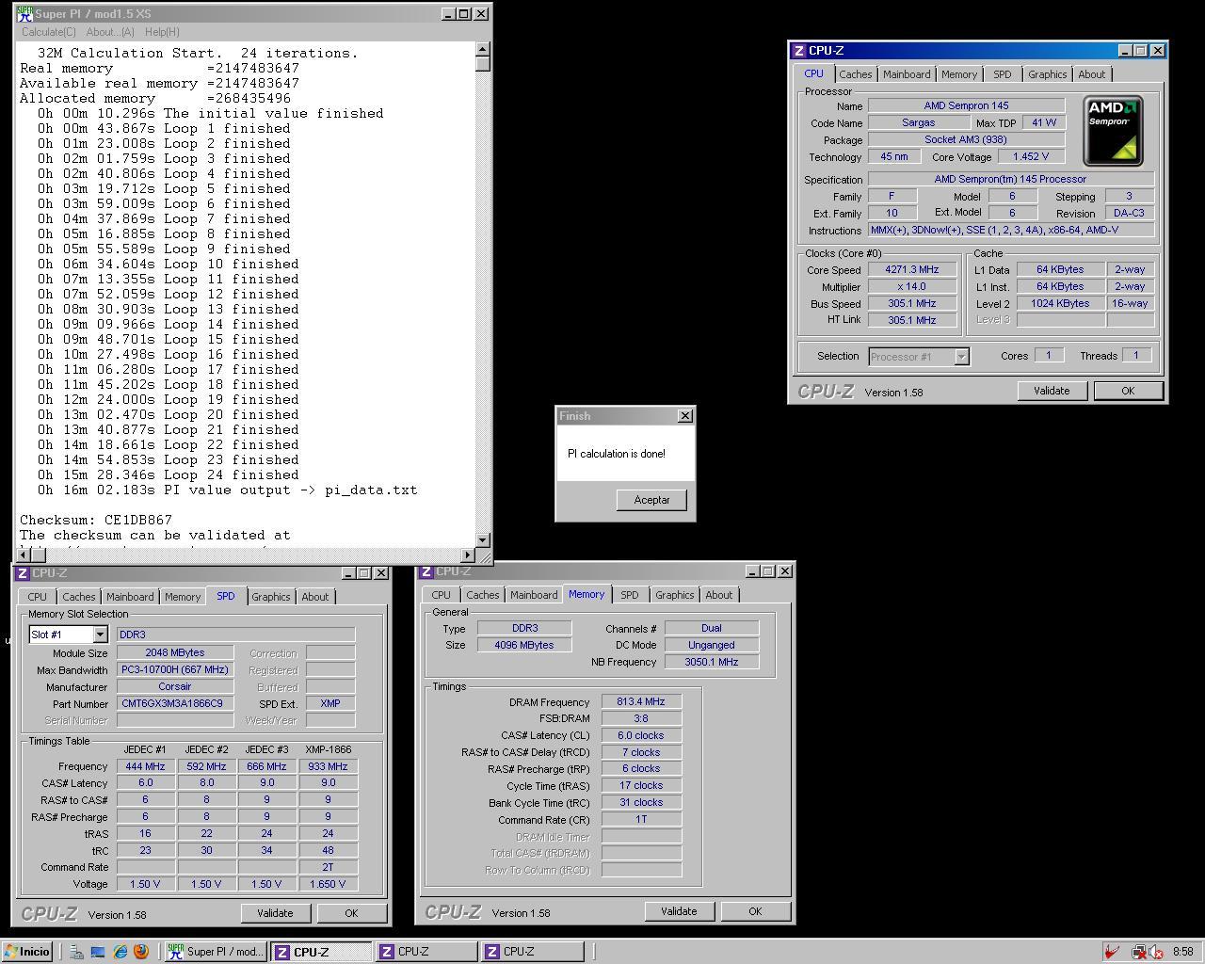
Task: Switch to Memory tab in CPU window
Action: (959, 74)
